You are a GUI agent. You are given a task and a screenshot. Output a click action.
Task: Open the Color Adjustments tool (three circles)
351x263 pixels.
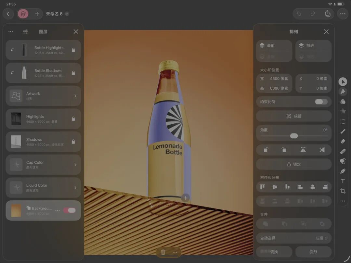click(x=343, y=102)
